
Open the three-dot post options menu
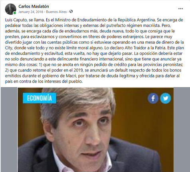pyautogui.click(x=180, y=9)
